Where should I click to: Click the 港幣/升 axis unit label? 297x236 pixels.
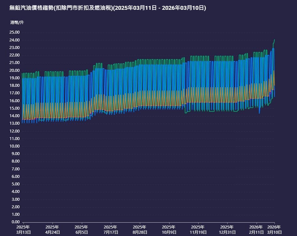tap(17, 23)
